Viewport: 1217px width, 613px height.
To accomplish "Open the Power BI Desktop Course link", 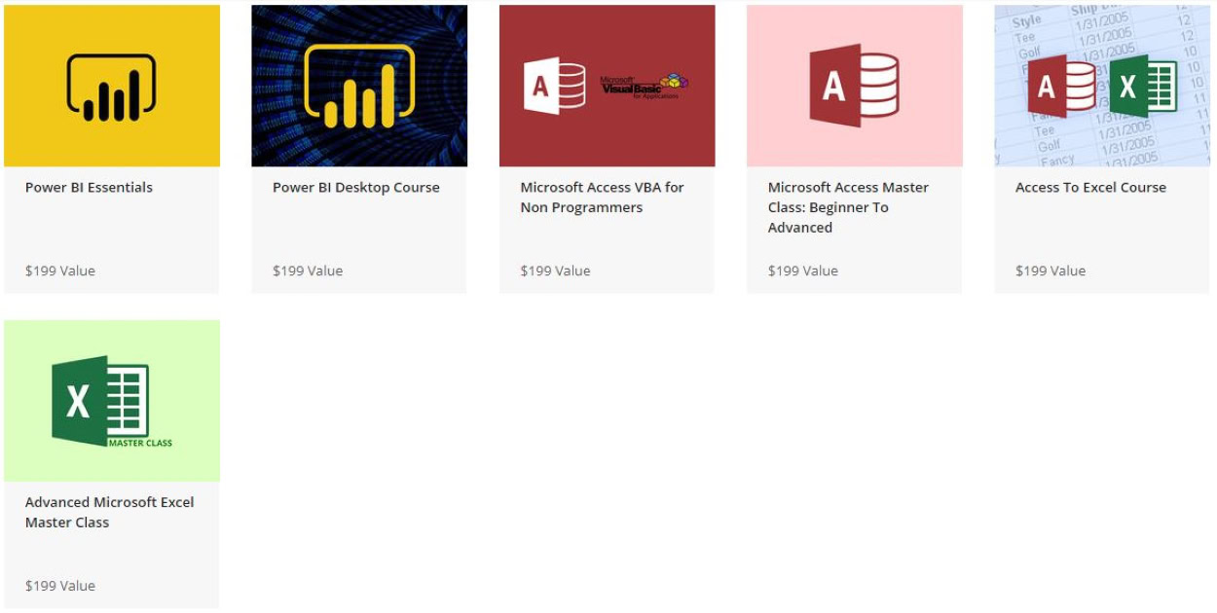I will tap(356, 187).
